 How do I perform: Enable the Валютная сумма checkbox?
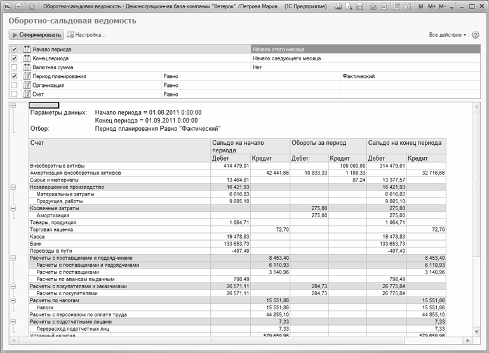coord(14,67)
